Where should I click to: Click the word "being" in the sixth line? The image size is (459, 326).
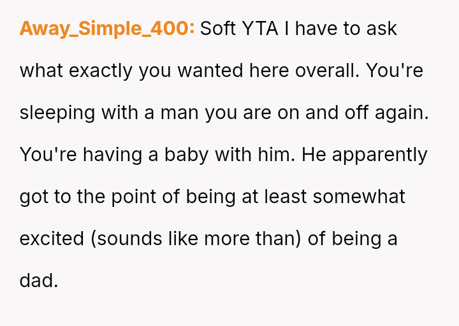point(358,239)
